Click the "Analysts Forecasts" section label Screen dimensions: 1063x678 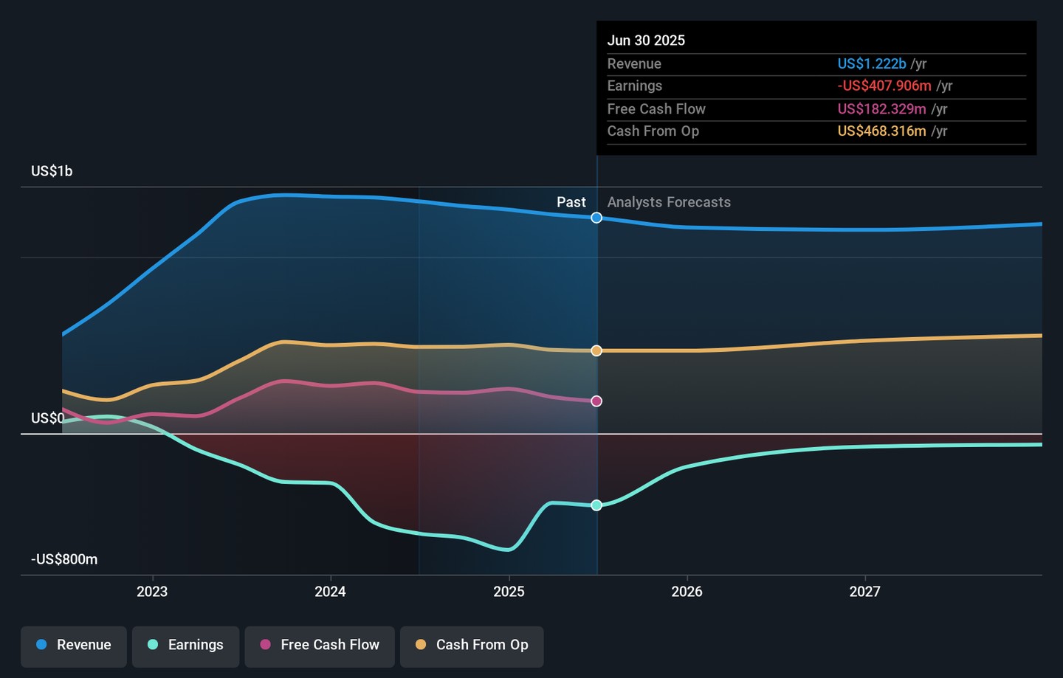pos(669,202)
